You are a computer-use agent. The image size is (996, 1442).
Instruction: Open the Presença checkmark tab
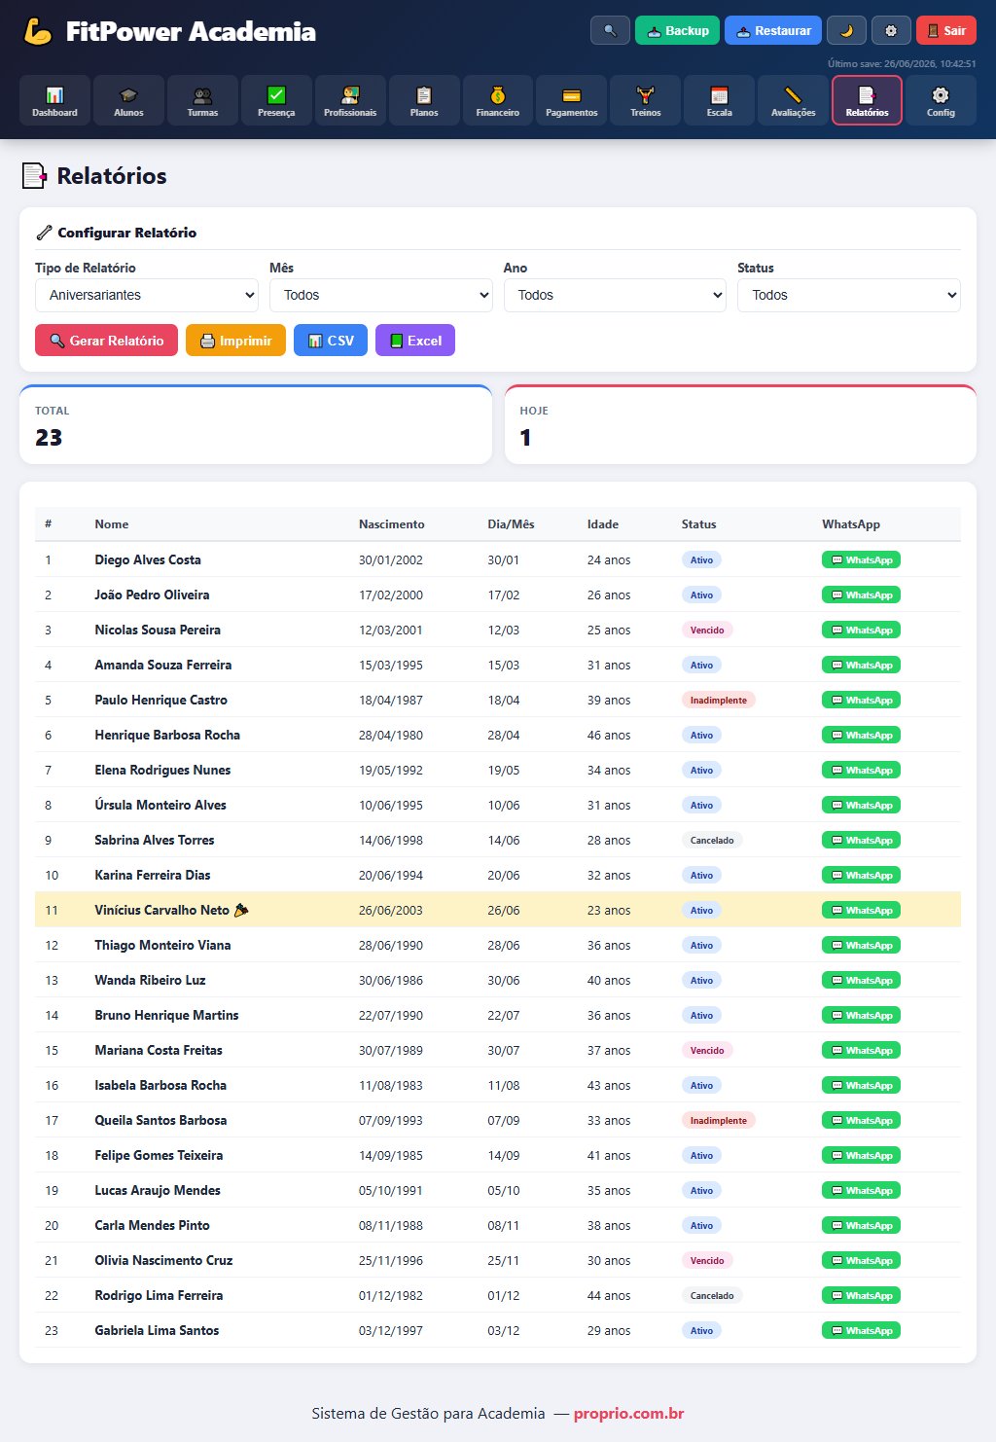click(x=276, y=100)
